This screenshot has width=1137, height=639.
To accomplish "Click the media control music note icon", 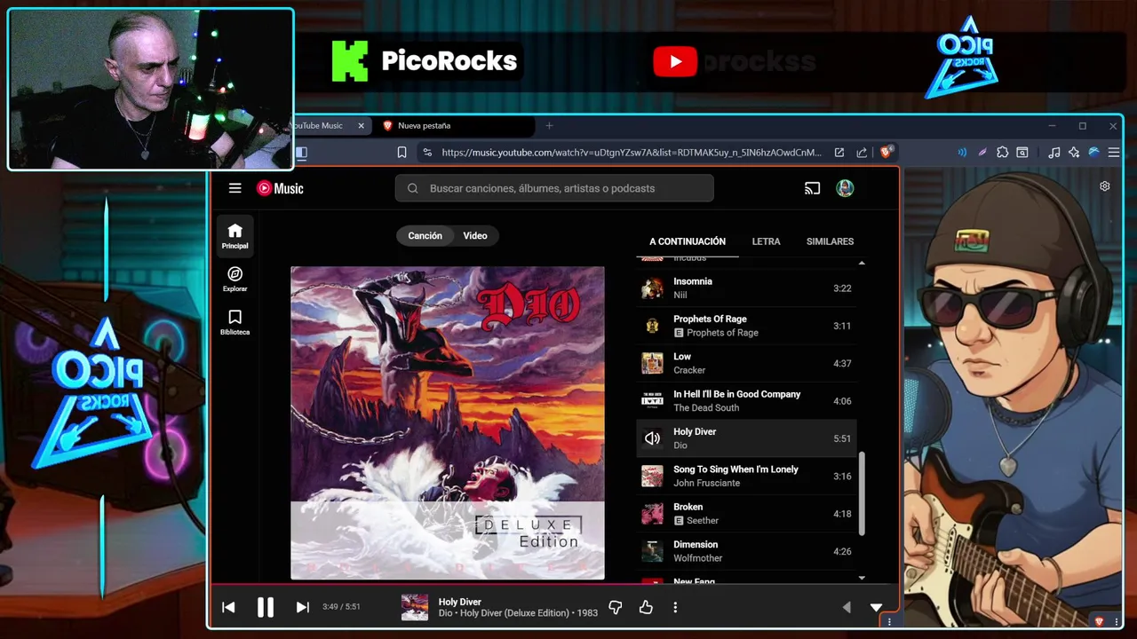I will click(1054, 152).
